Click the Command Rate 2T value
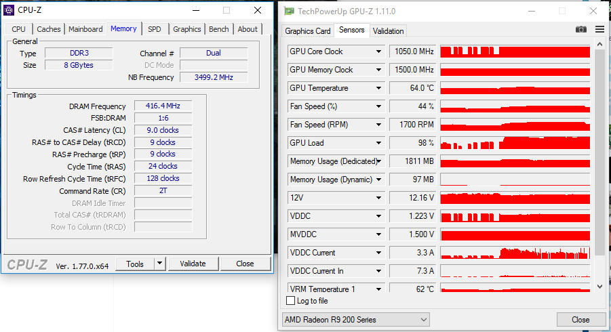 pos(163,190)
